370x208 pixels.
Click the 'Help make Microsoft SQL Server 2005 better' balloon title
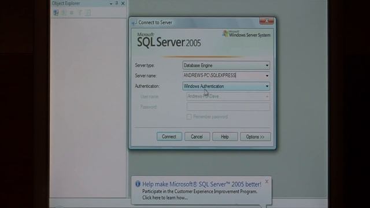point(202,184)
